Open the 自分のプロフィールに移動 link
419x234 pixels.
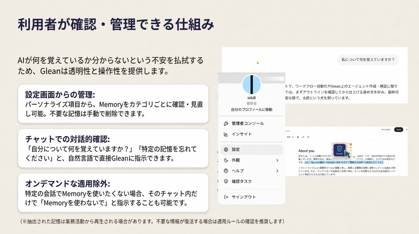click(252, 110)
